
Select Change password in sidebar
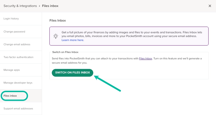click(x=21, y=31)
